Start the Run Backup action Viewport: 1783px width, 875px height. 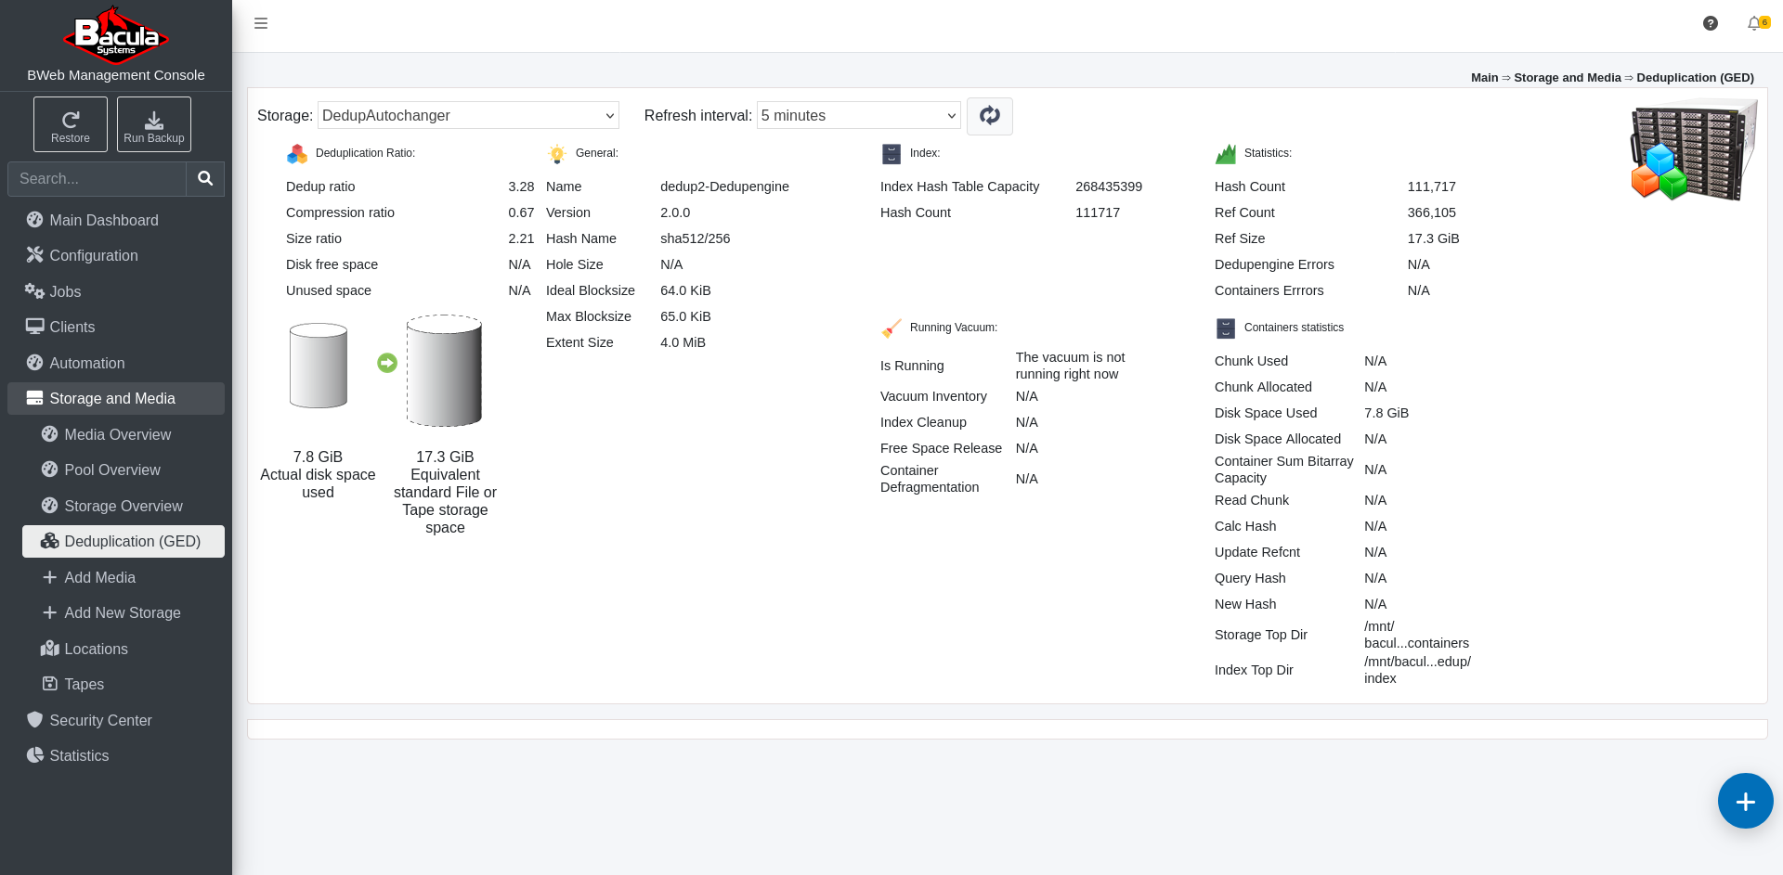point(154,124)
